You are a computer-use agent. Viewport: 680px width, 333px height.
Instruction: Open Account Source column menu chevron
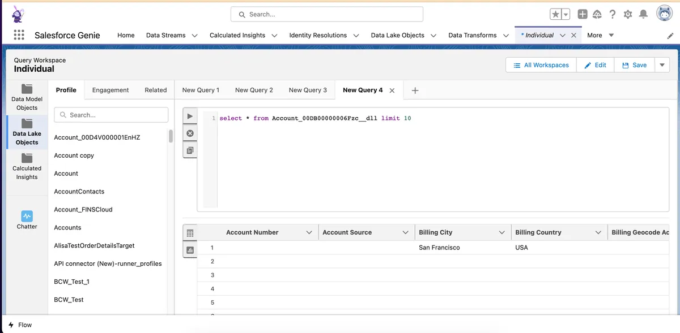coord(406,232)
